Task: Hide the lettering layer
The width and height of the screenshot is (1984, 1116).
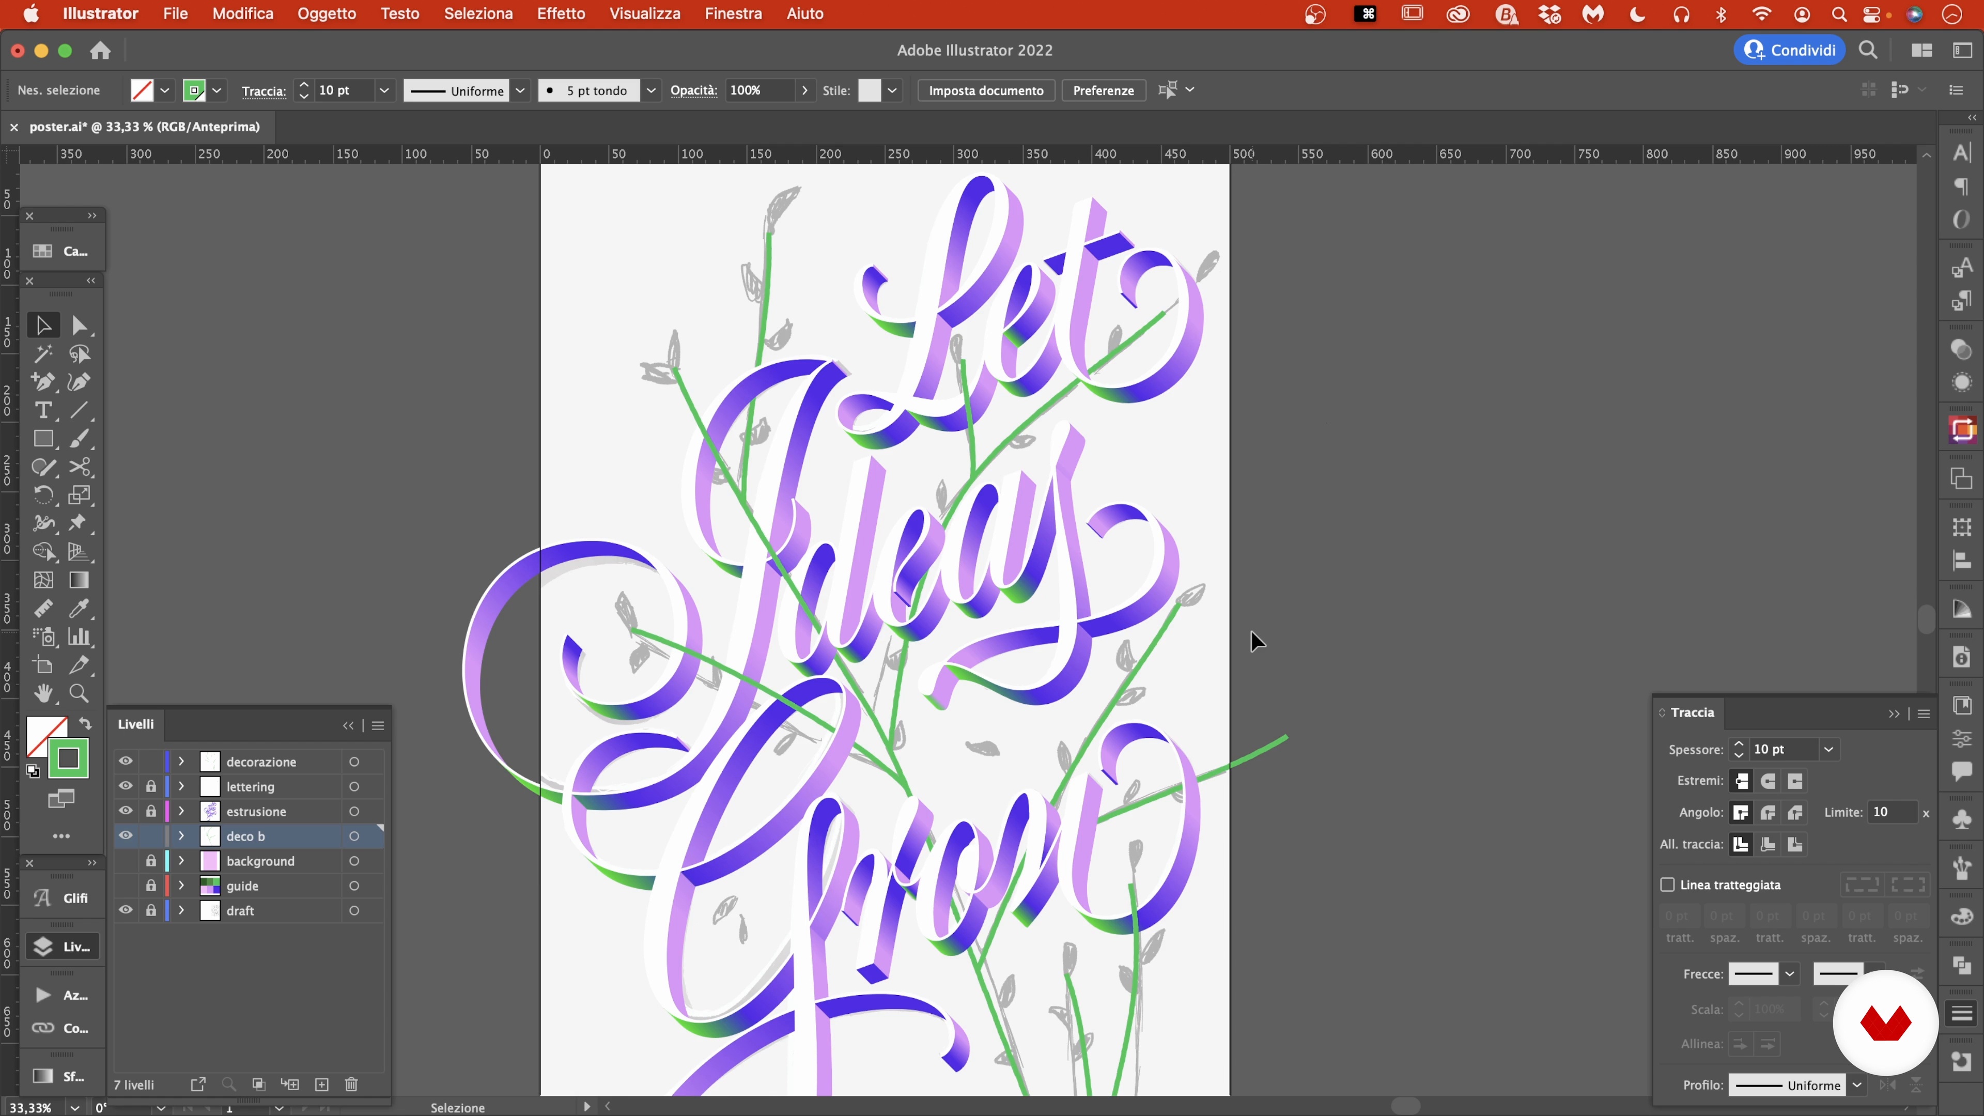Action: (x=126, y=786)
